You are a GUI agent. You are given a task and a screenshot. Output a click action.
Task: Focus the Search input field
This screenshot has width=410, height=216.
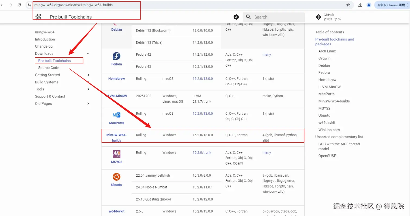274,17
